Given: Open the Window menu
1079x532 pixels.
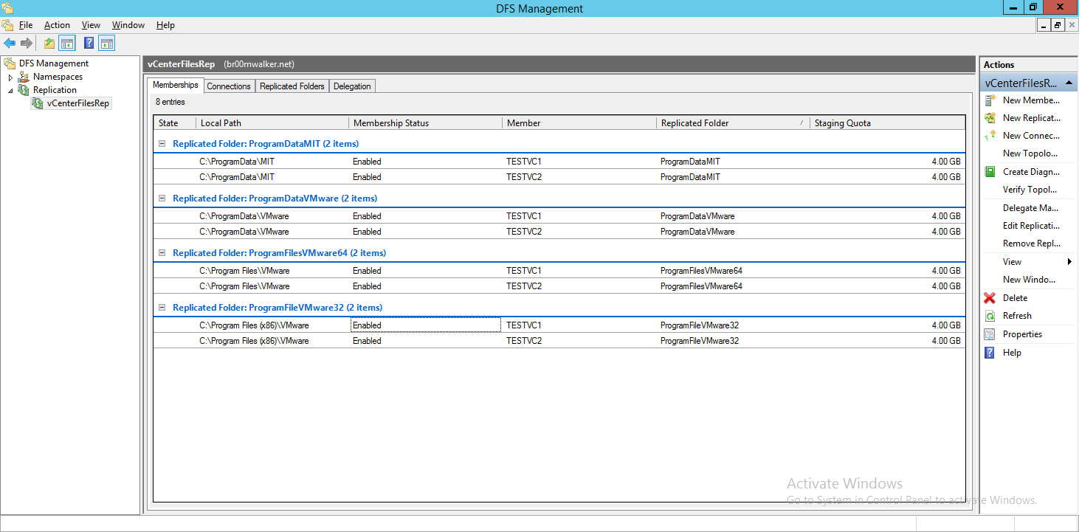Looking at the screenshot, I should pos(128,25).
